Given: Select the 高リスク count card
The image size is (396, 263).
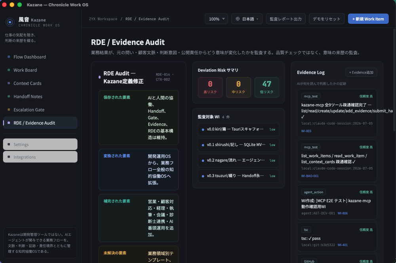Looking at the screenshot, I should tap(210, 87).
